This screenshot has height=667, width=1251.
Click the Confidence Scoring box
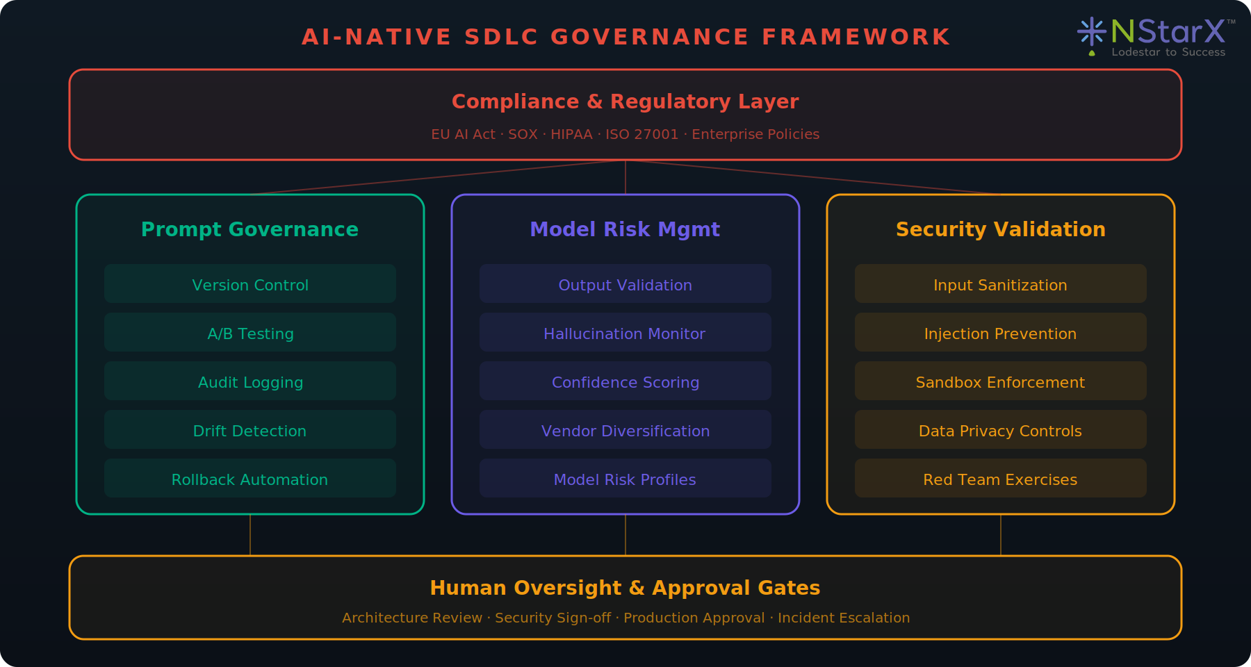pyautogui.click(x=625, y=381)
